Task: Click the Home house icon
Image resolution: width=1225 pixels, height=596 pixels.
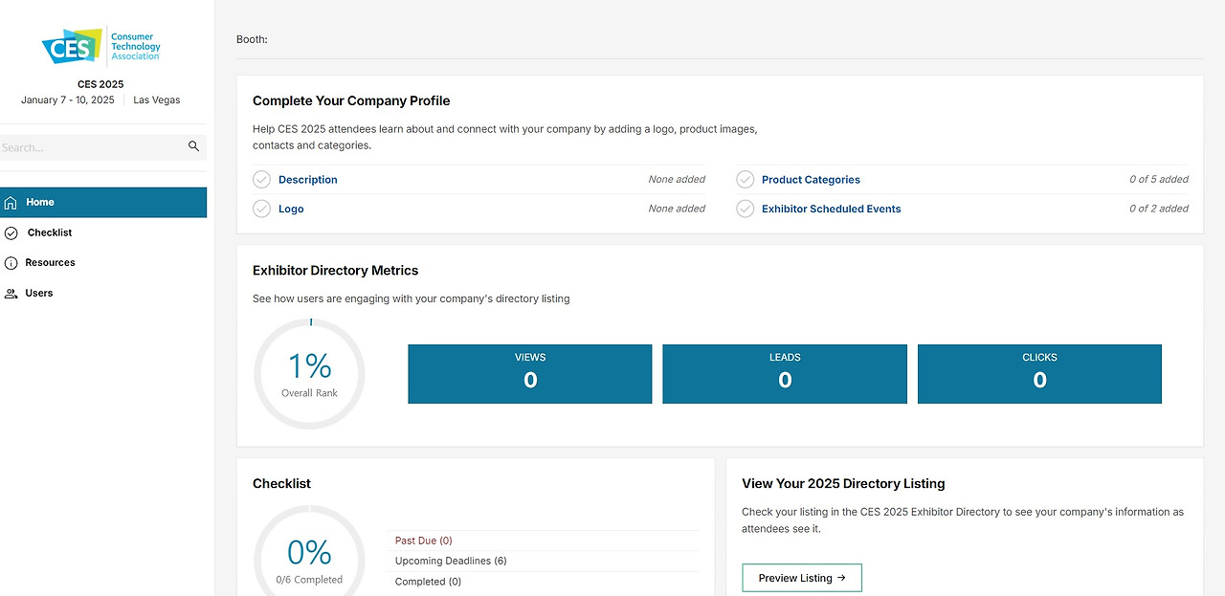Action: coord(11,203)
